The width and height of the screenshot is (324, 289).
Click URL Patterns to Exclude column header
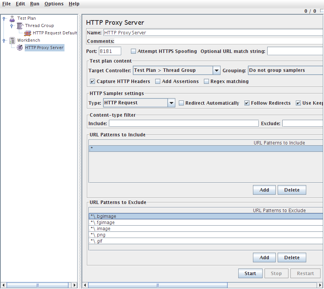(206, 210)
